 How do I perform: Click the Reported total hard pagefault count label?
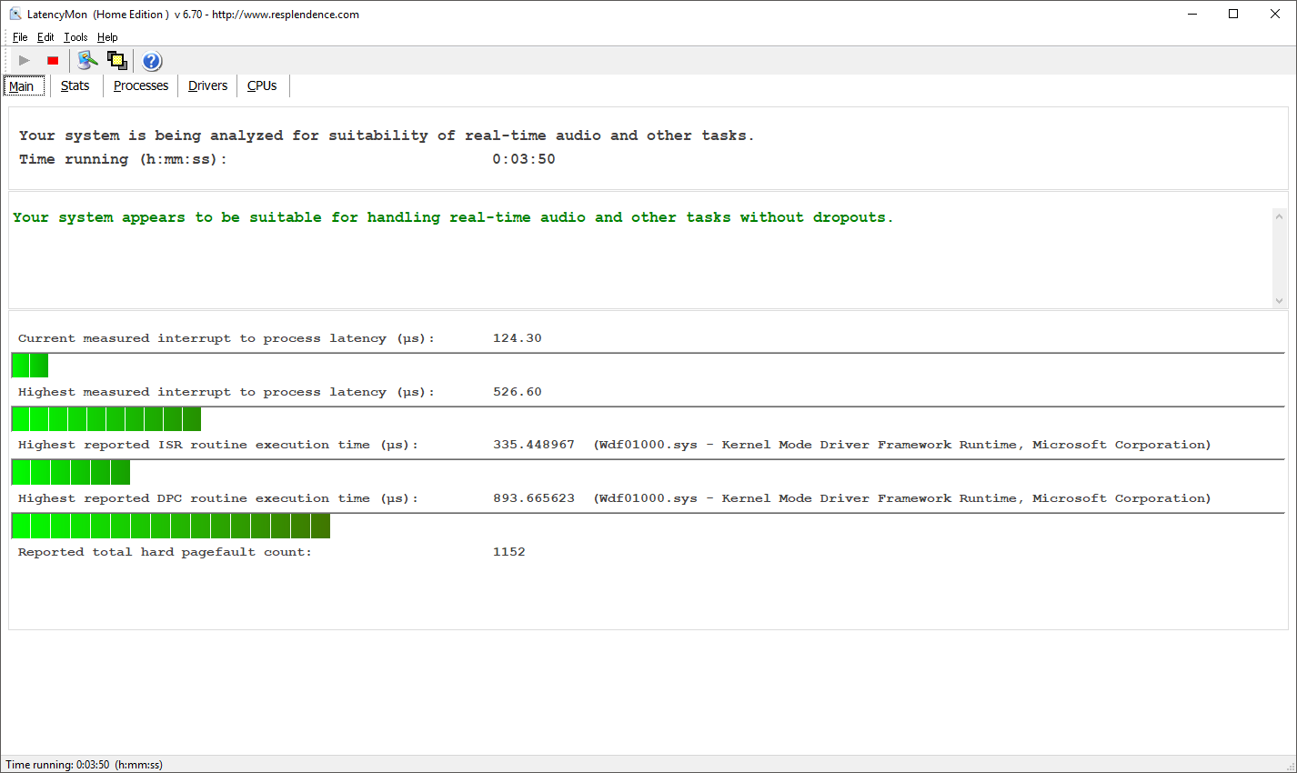pyautogui.click(x=165, y=552)
